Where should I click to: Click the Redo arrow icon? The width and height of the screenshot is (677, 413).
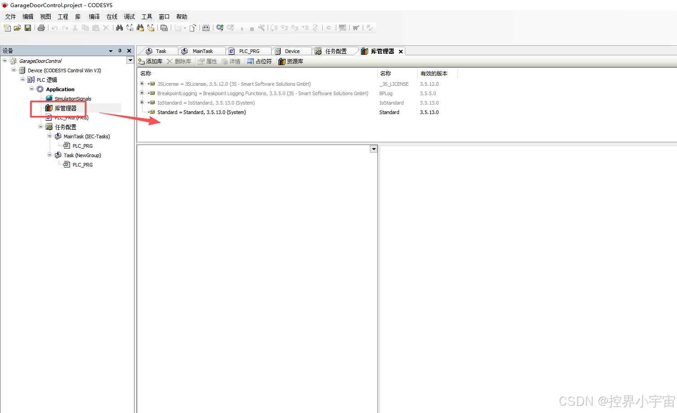point(65,28)
